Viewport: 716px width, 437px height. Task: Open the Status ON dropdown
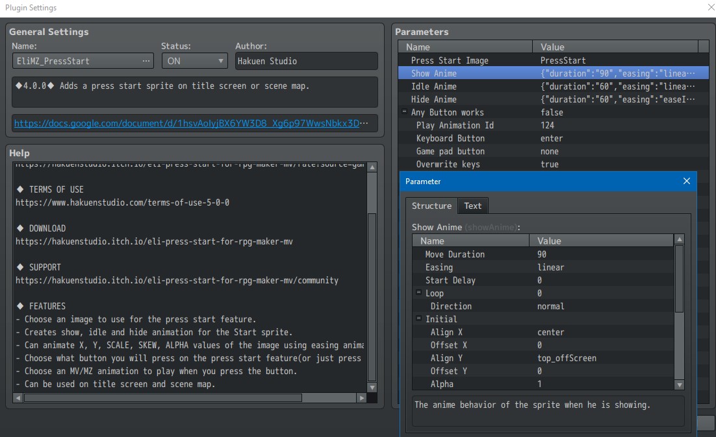194,60
